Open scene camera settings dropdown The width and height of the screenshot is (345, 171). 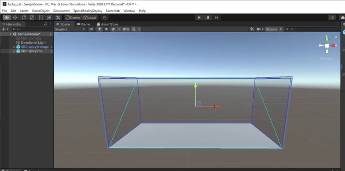261,29
